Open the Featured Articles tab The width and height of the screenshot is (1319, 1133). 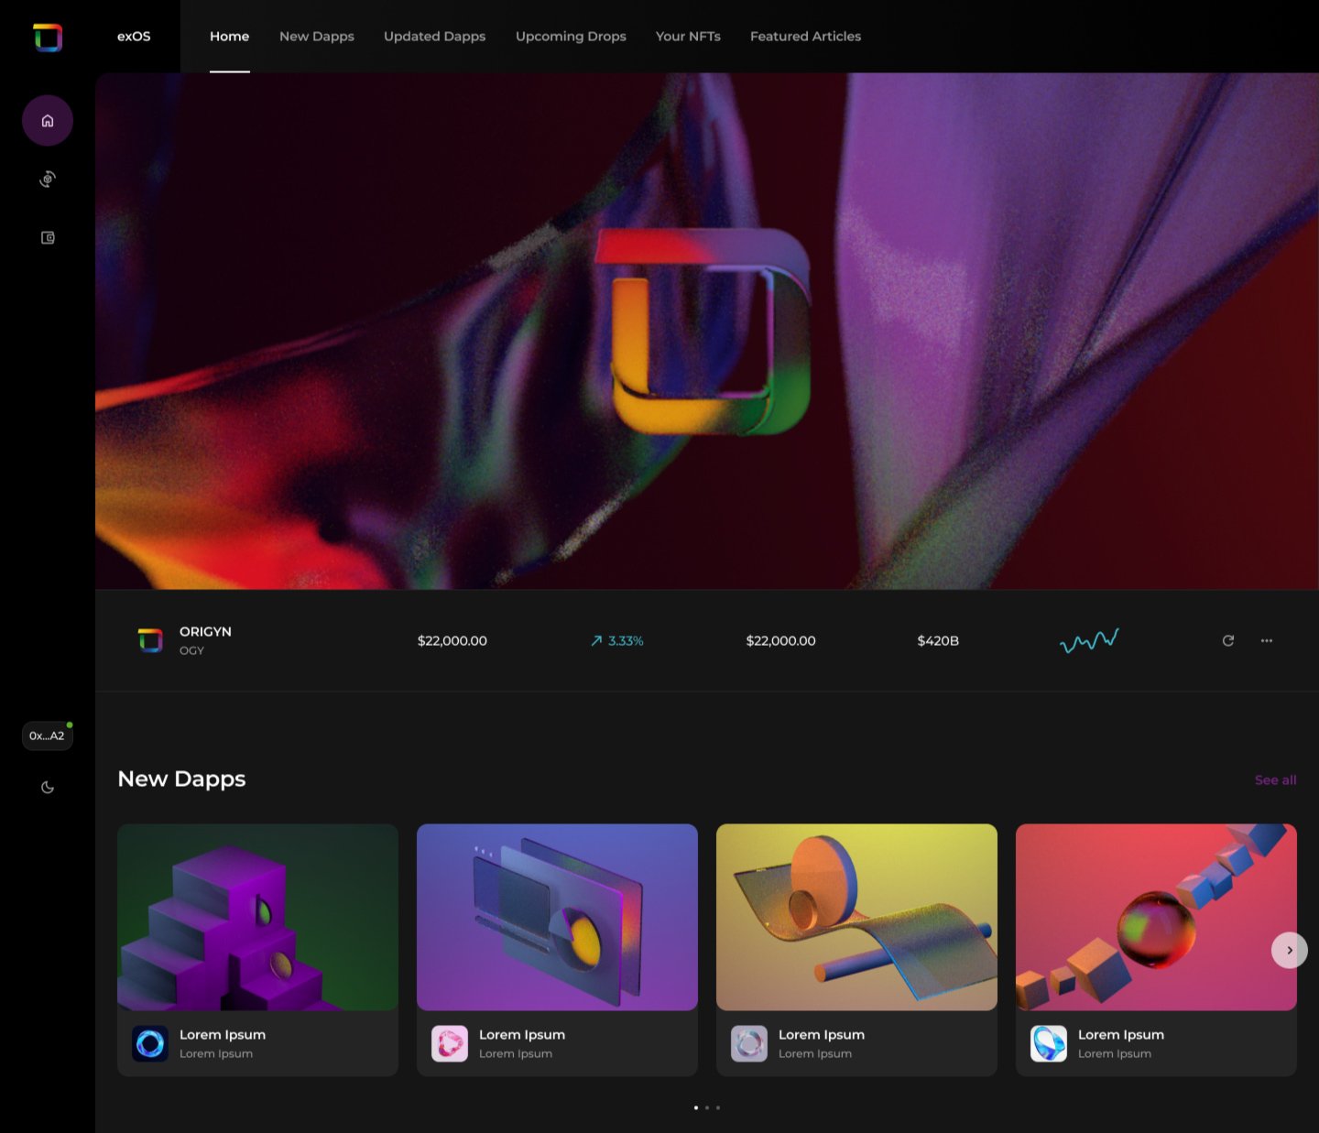coord(805,37)
